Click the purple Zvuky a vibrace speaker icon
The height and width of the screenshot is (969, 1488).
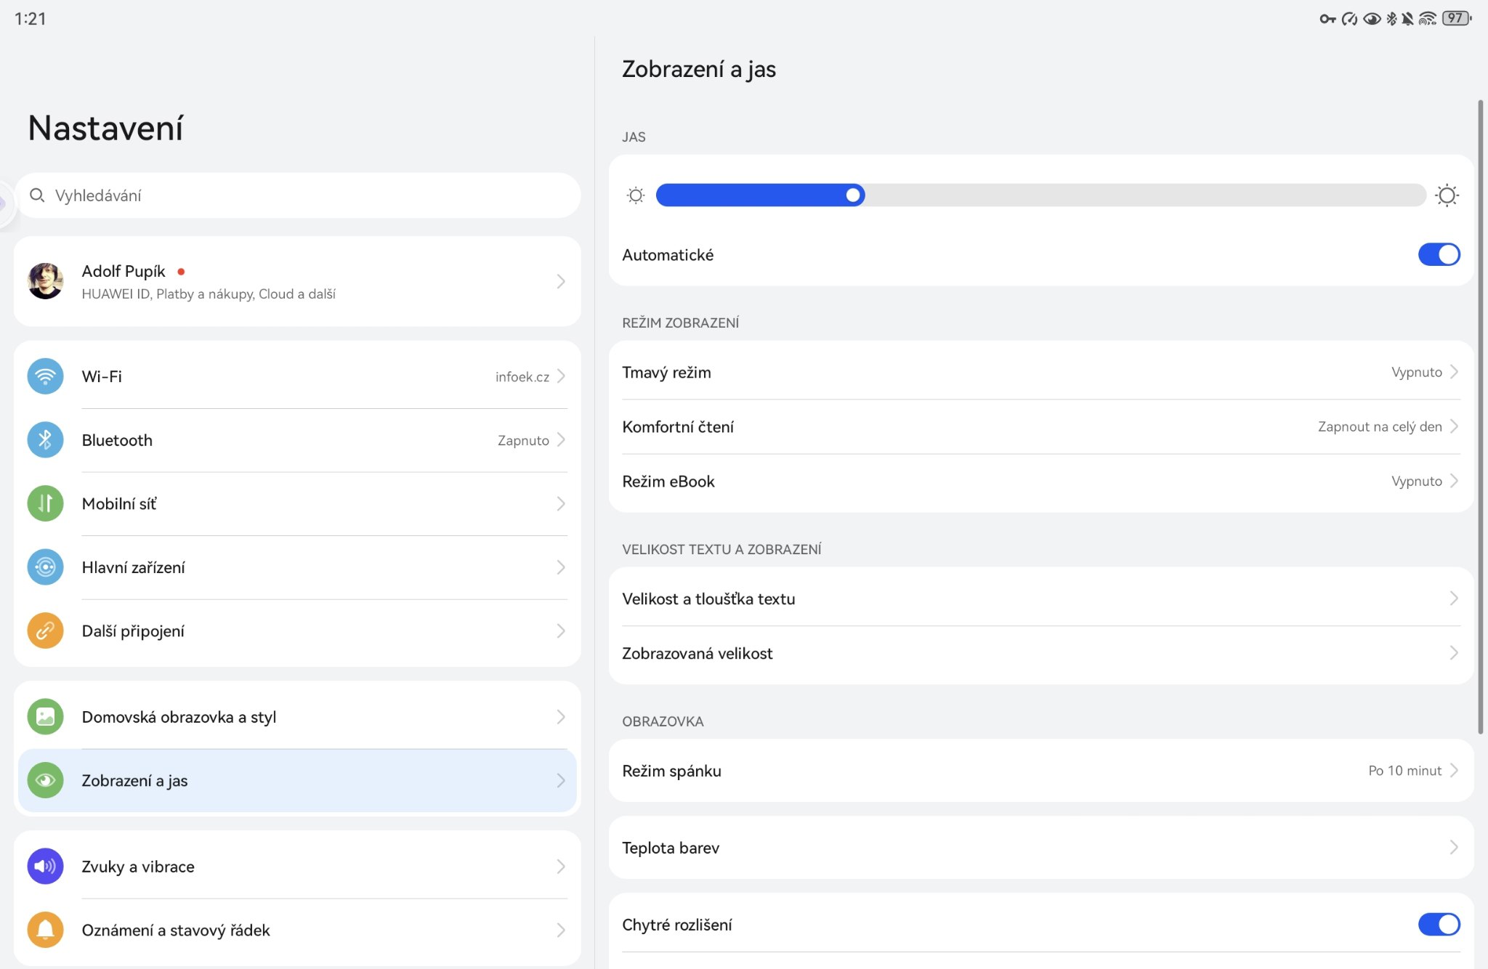(x=45, y=866)
